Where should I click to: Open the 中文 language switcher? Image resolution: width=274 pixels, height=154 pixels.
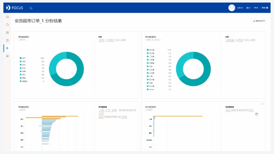pos(256,8)
